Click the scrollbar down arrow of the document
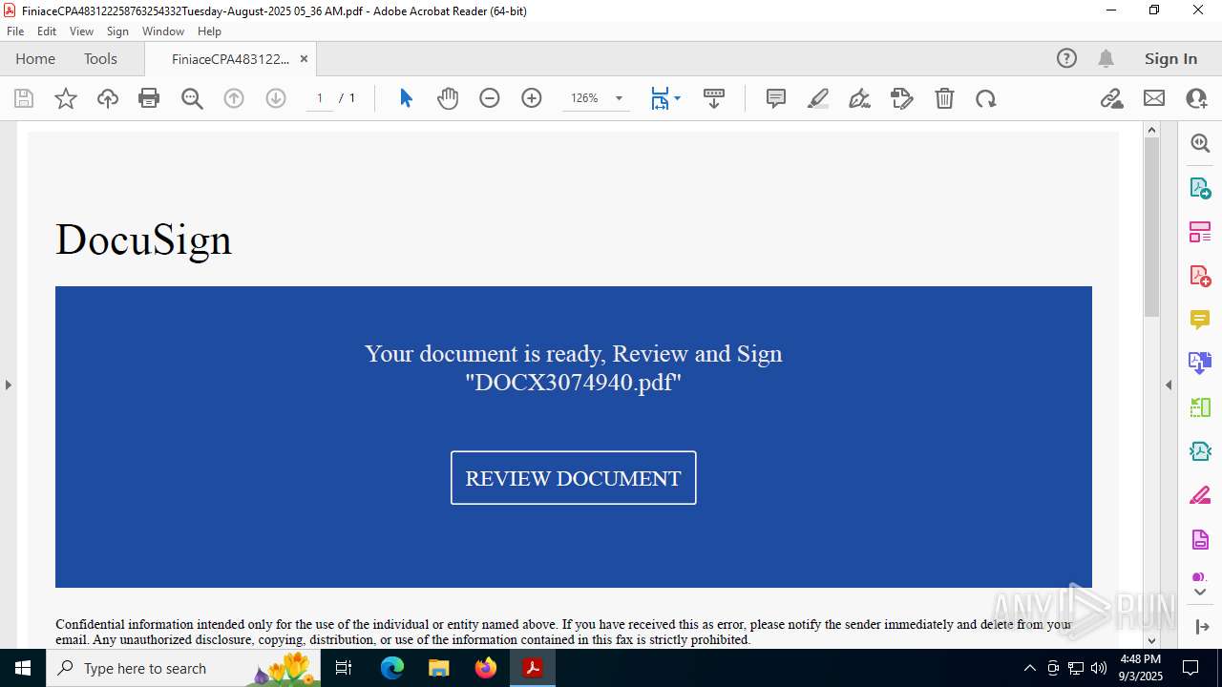The height and width of the screenshot is (687, 1222). tap(1151, 640)
